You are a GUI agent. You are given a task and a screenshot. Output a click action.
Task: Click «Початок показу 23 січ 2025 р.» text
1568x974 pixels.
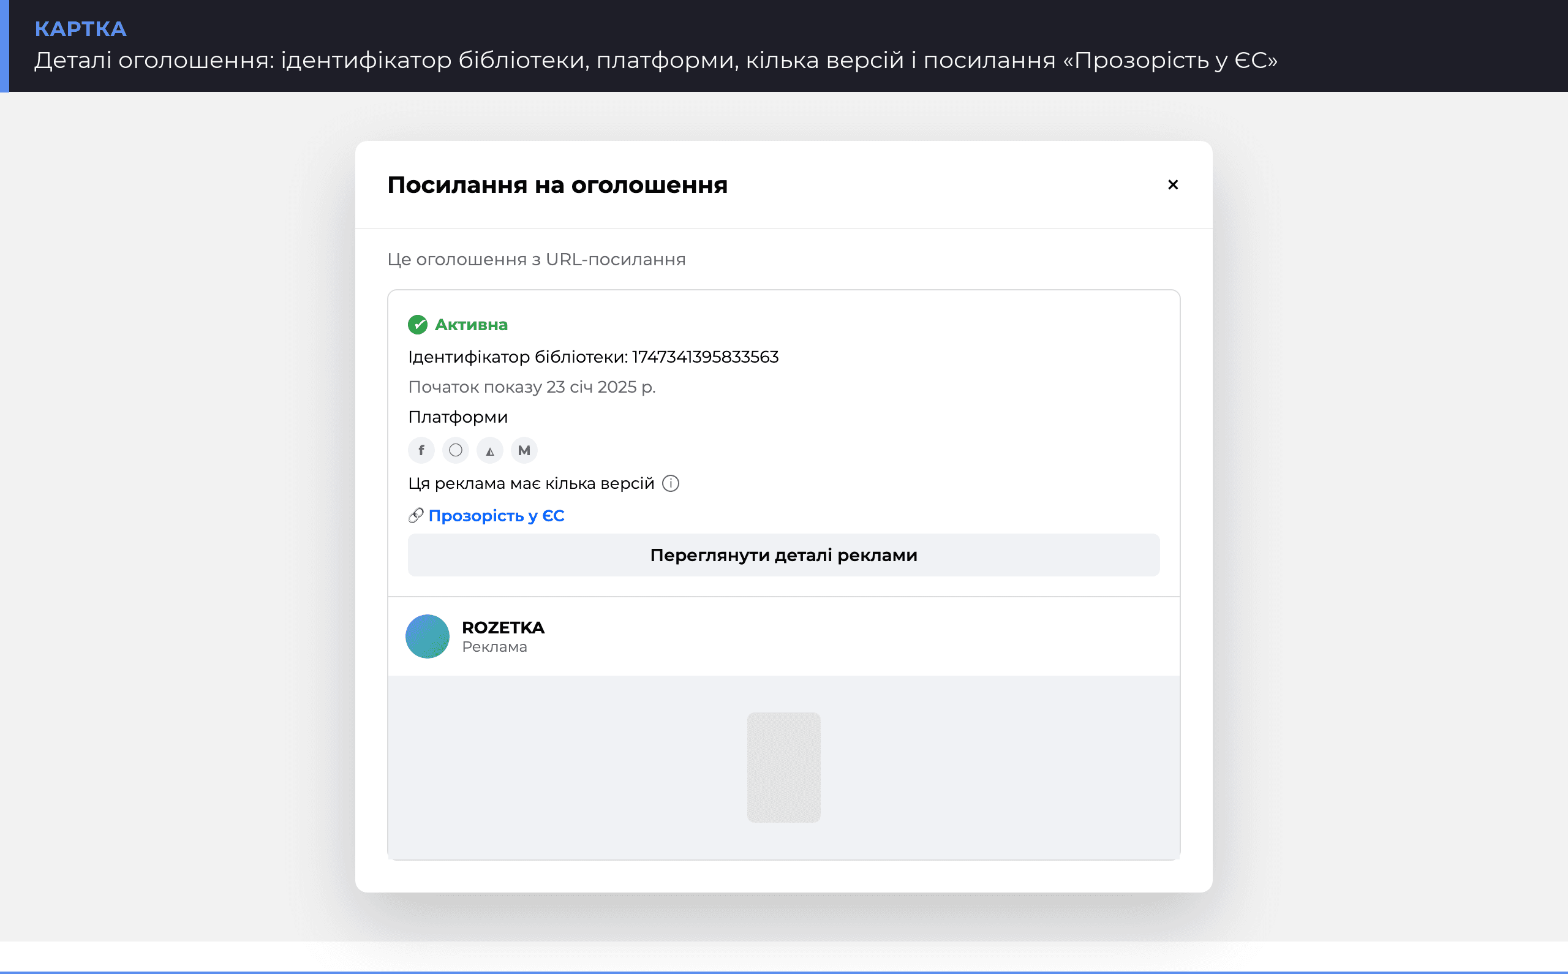click(532, 387)
